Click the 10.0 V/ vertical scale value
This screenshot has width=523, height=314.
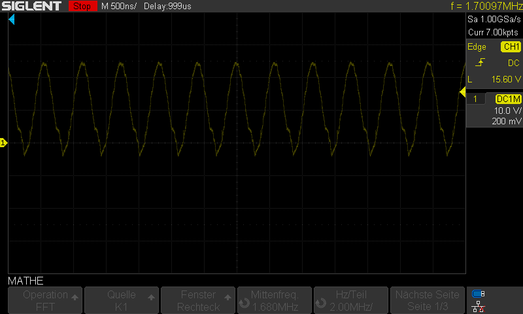(508, 111)
